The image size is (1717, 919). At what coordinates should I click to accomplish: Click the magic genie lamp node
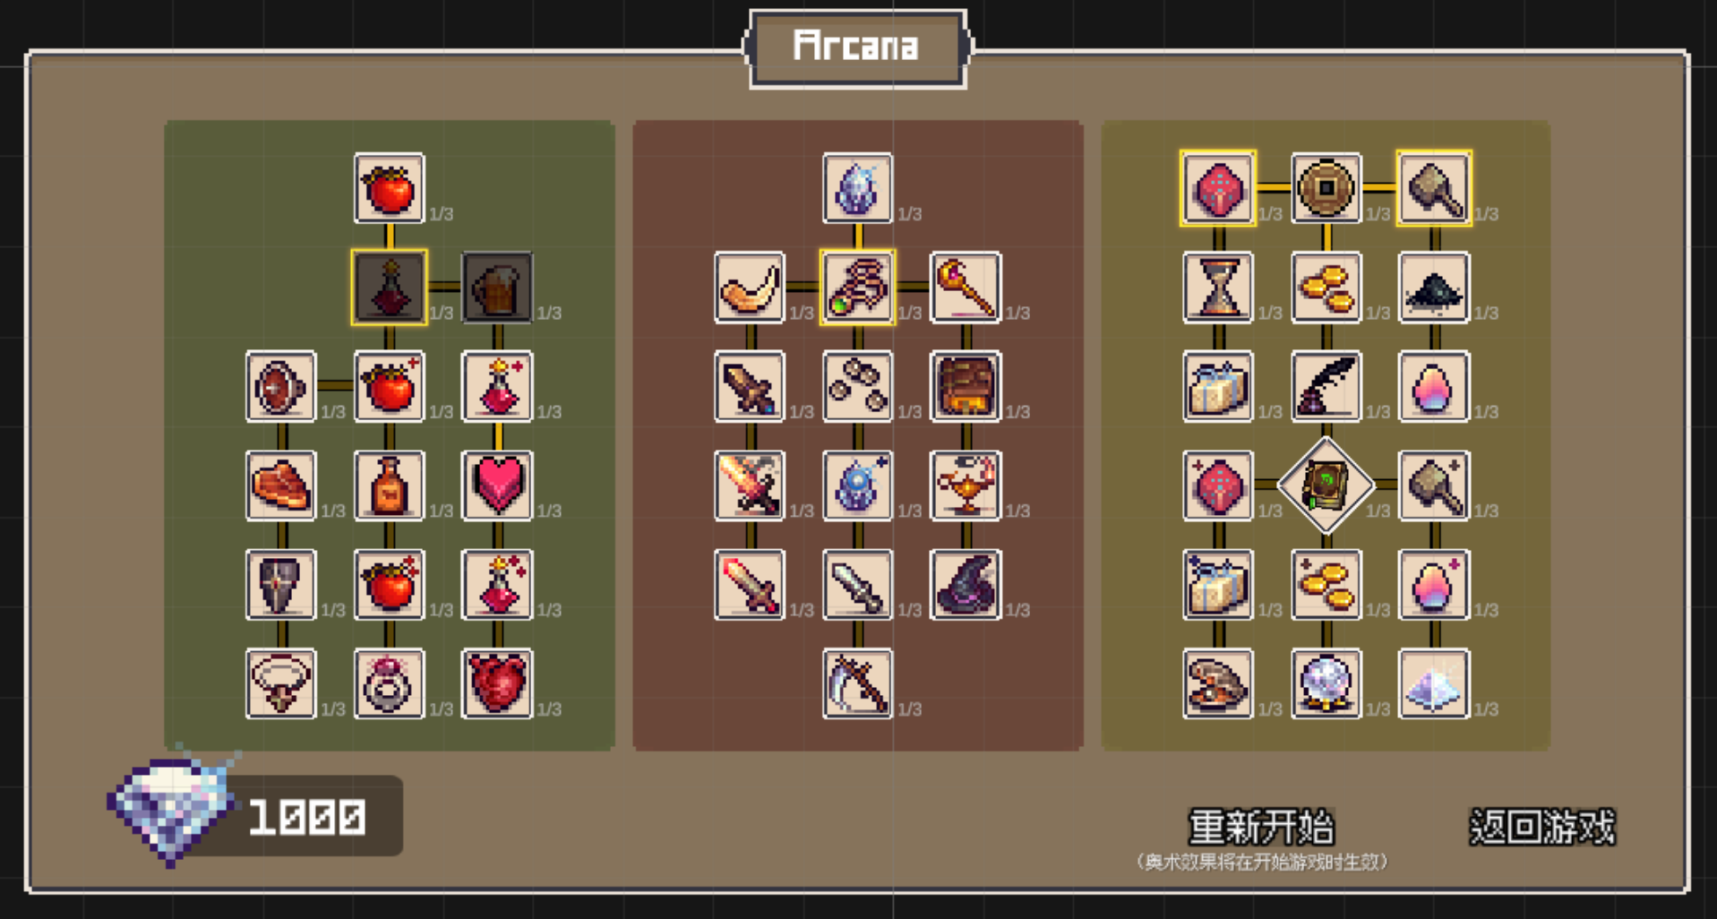click(966, 485)
